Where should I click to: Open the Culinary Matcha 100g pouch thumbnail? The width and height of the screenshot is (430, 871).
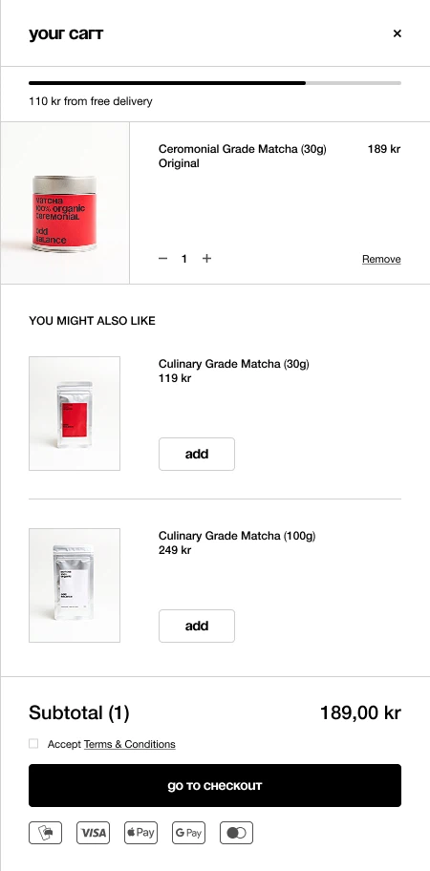tap(75, 585)
